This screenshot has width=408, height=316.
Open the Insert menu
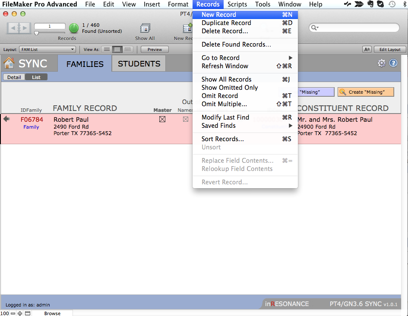(x=152, y=4)
